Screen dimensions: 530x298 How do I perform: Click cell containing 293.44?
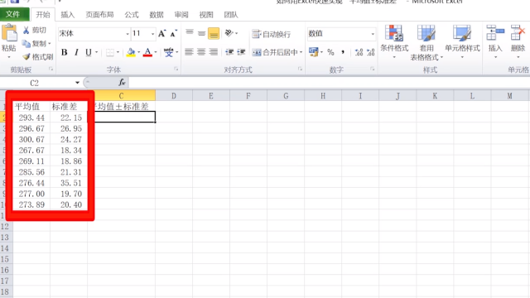pyautogui.click(x=31, y=118)
